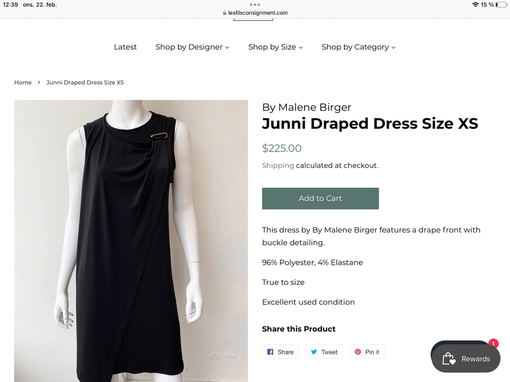Expand the Shop by Size dropdown

(275, 47)
